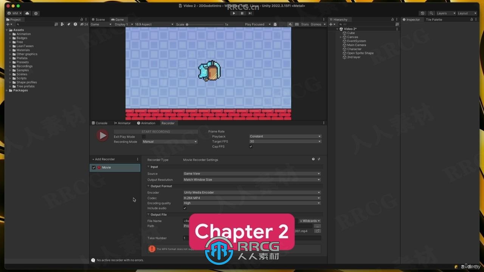Switch to the Console tab
This screenshot has height=272, width=484.
coord(99,123)
